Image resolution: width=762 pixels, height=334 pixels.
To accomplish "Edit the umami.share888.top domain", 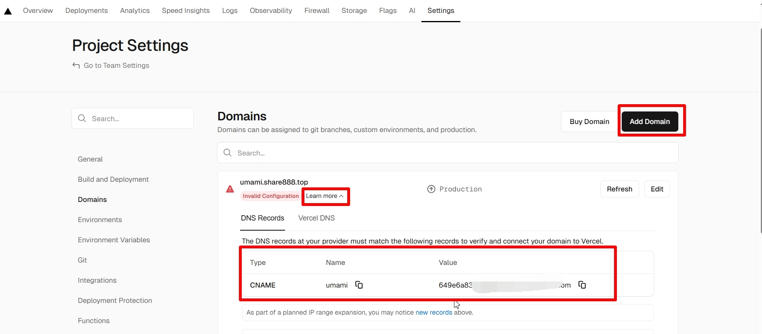I will [x=657, y=189].
